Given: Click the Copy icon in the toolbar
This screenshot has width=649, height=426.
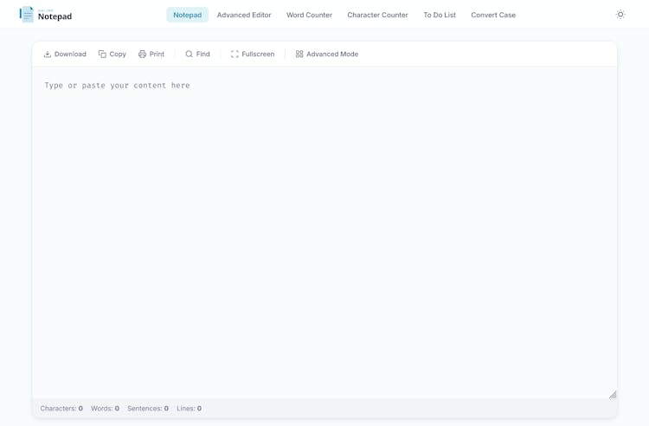Looking at the screenshot, I should coord(102,55).
